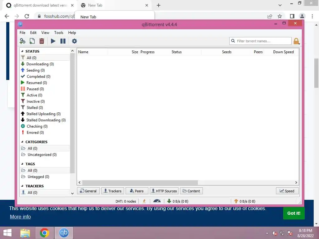Viewport: 319px width, 239px height.
Task: Select Stalled Uploading (0) filter
Action: 44,114
